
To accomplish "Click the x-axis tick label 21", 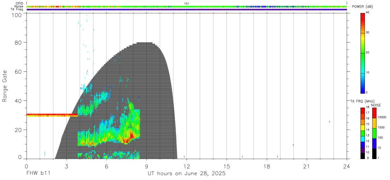I will [x=307, y=166].
